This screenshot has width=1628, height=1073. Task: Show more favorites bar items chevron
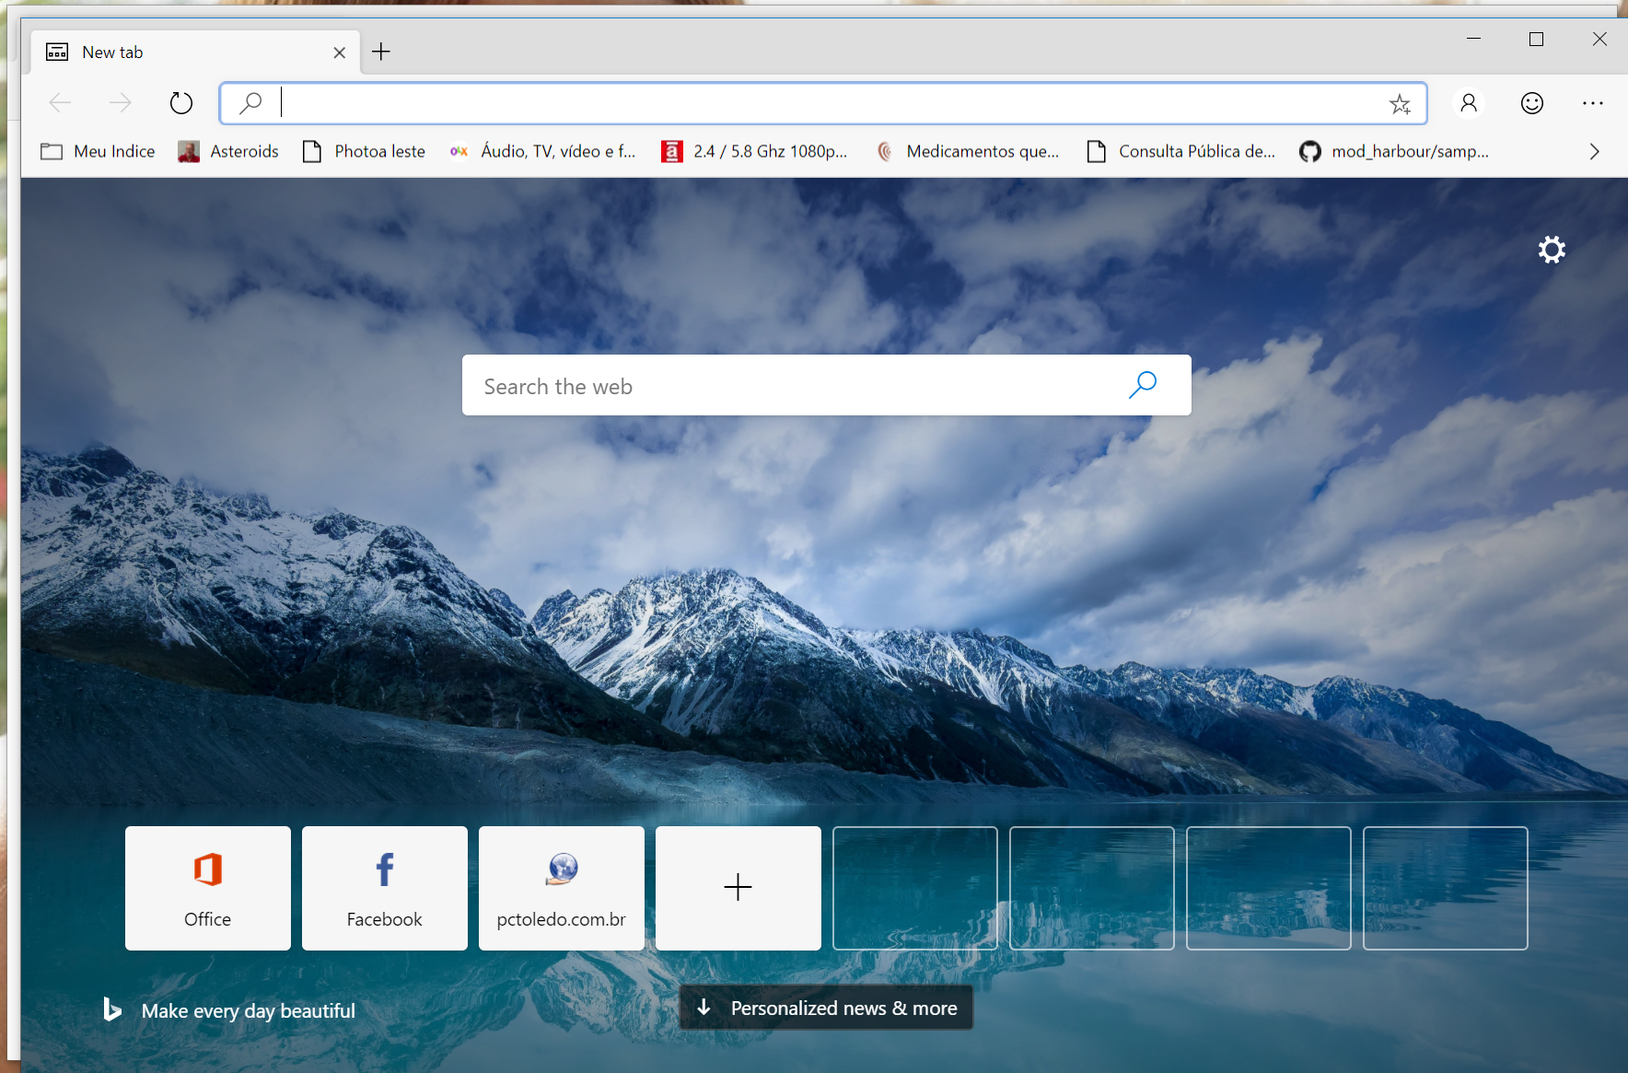[x=1595, y=151]
